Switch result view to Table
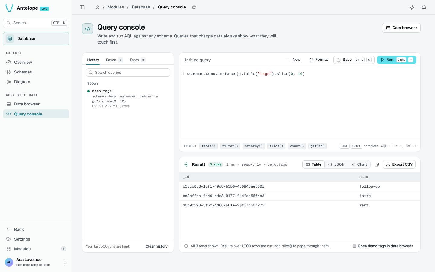 (x=314, y=164)
